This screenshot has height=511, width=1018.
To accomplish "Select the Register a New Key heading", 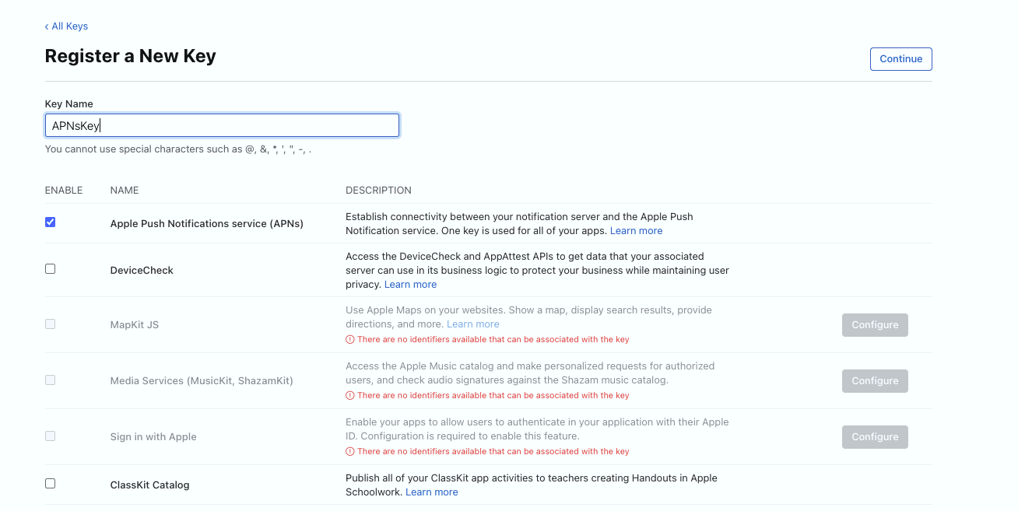I will (131, 56).
